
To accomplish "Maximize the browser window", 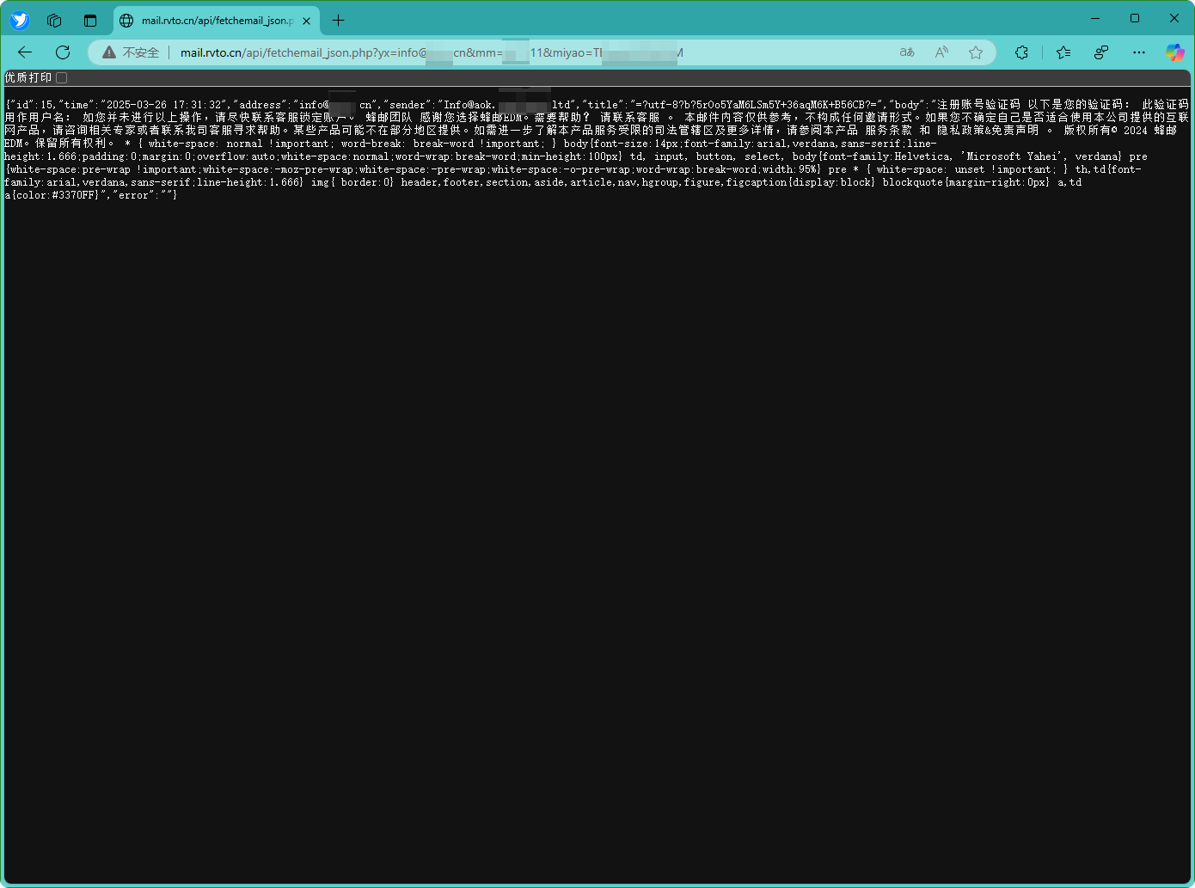I will (x=1135, y=18).
